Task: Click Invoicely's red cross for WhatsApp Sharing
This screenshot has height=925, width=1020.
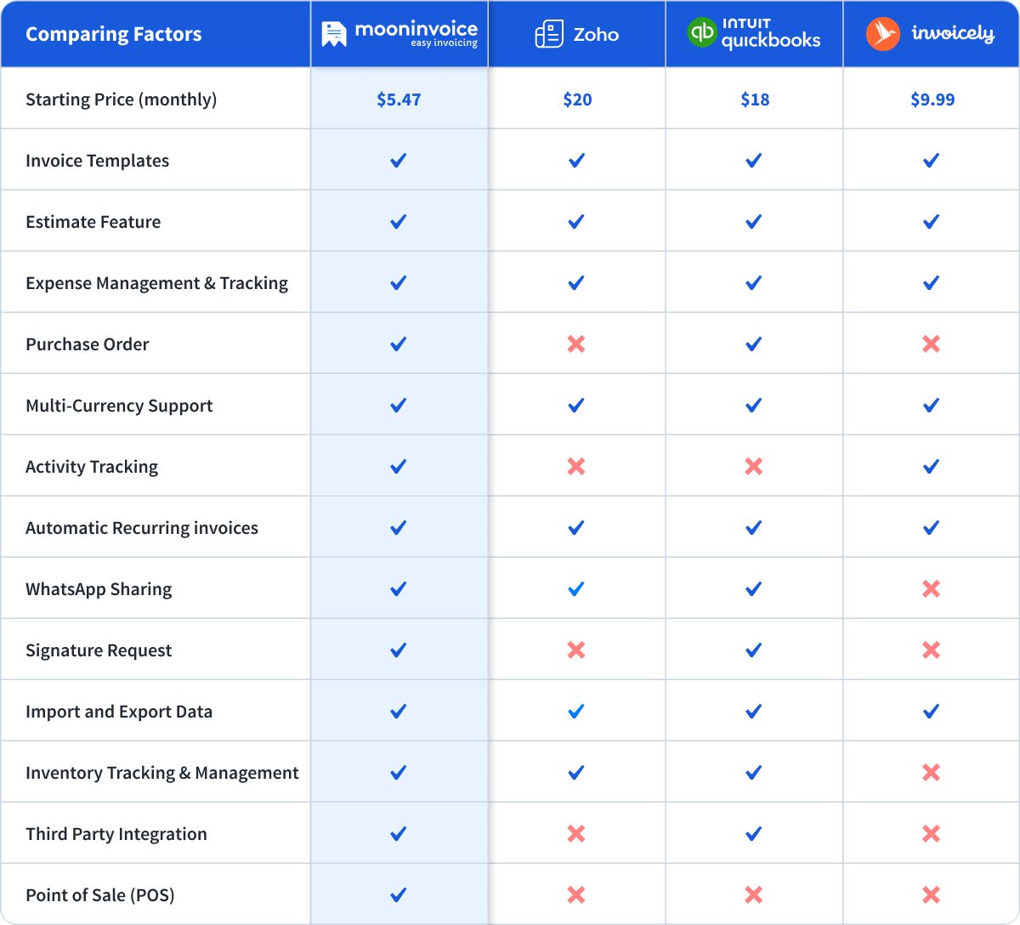Action: [x=932, y=589]
